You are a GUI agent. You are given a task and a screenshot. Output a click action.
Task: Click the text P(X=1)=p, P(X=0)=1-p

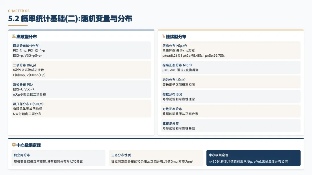pos(29,51)
